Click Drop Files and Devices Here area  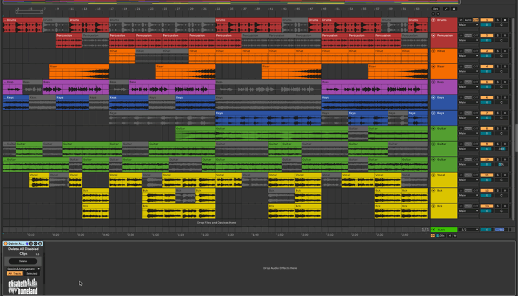click(x=216, y=223)
